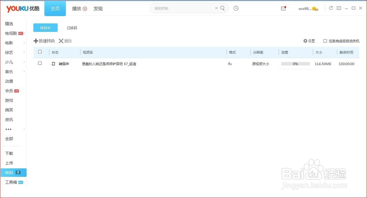Open the more categories ellipsis icon
Viewport: 367px width, 198px height.
pos(8,129)
